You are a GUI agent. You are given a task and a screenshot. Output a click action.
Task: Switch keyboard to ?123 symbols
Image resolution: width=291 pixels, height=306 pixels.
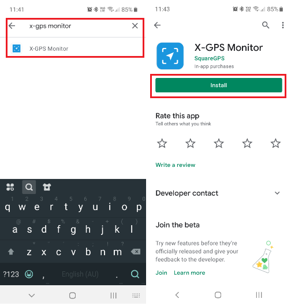click(11, 274)
